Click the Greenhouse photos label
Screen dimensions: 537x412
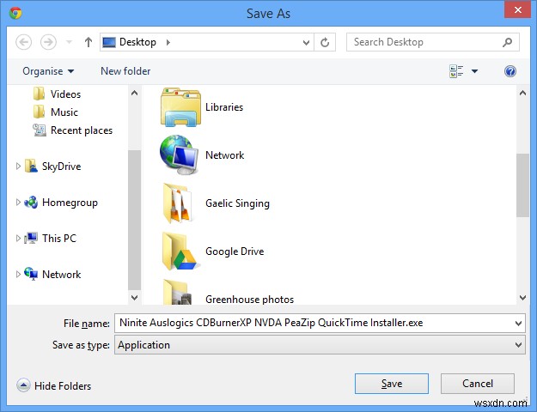tap(250, 300)
